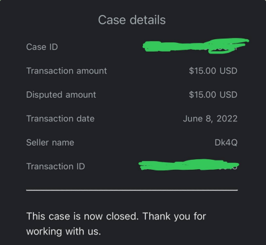Select the Seller name label
The height and width of the screenshot is (245, 266).
coord(50,142)
